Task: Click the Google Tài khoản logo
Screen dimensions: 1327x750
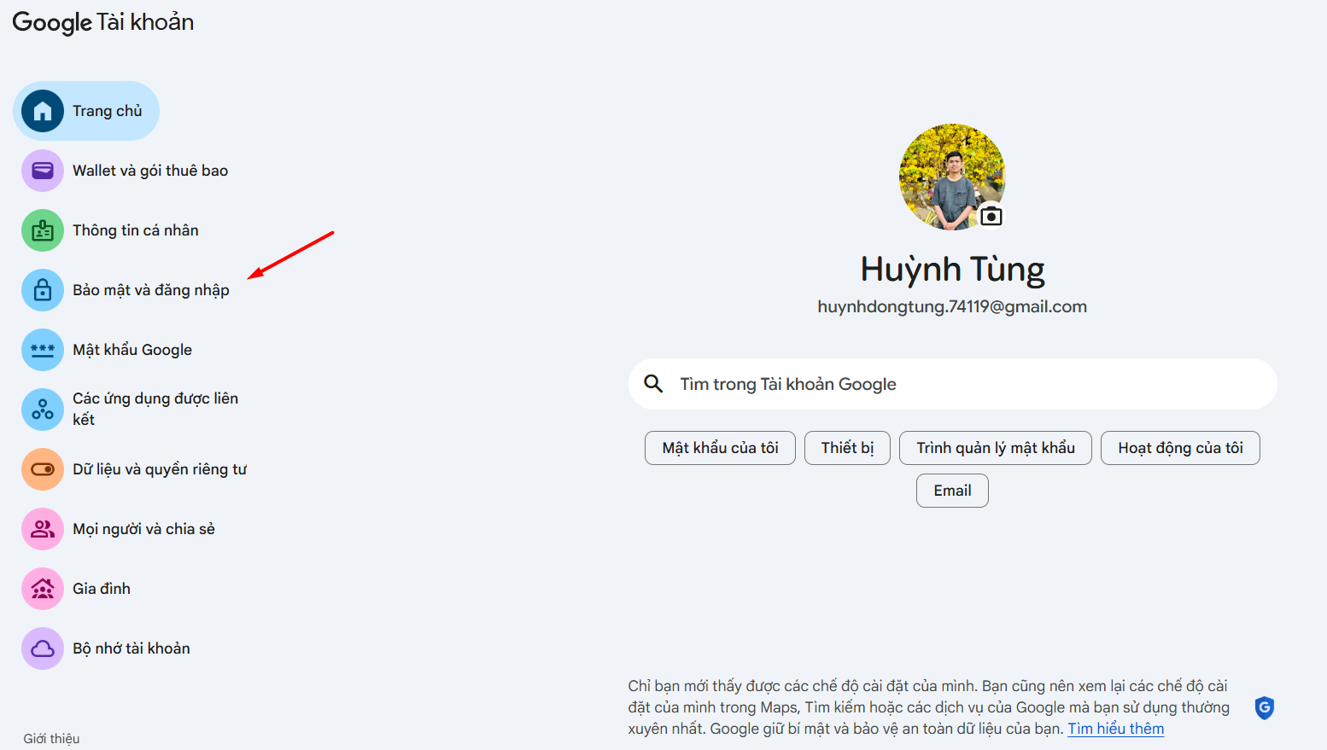Action: [x=103, y=22]
